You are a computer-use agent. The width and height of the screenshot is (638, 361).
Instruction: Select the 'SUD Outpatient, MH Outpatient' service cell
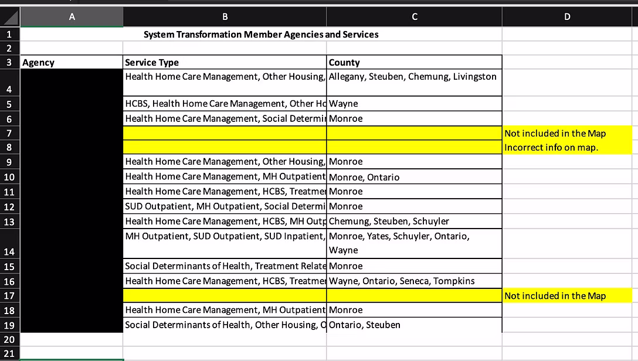point(225,206)
